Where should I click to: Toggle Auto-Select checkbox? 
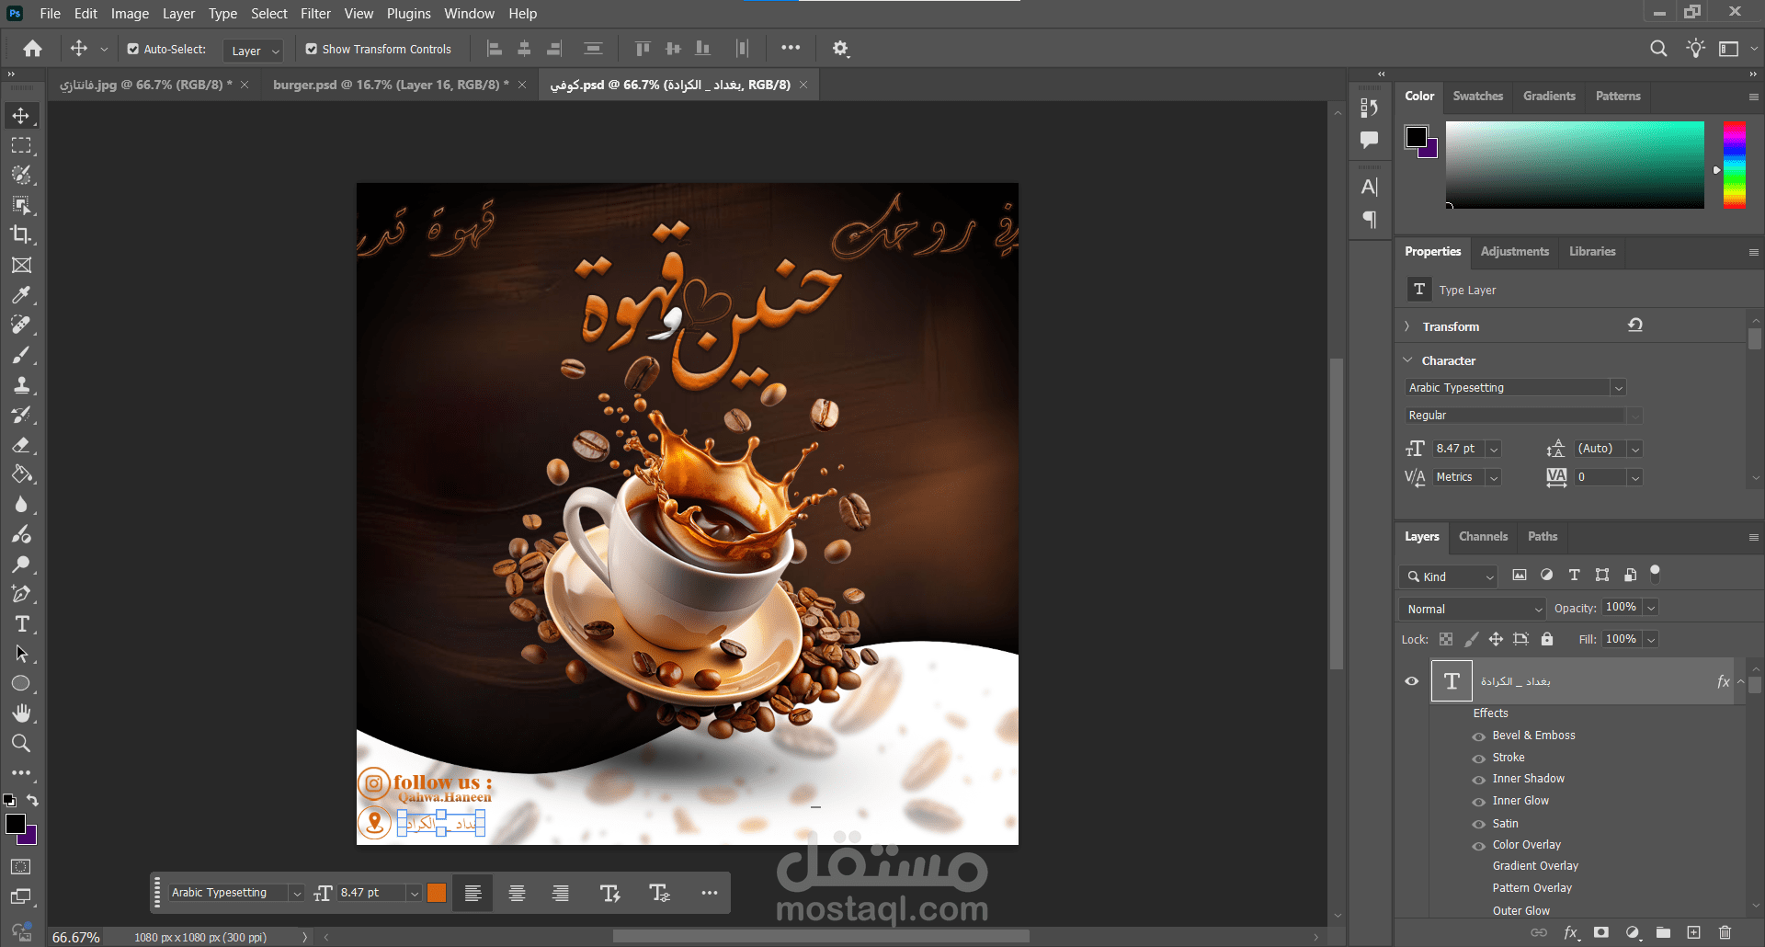pyautogui.click(x=133, y=50)
